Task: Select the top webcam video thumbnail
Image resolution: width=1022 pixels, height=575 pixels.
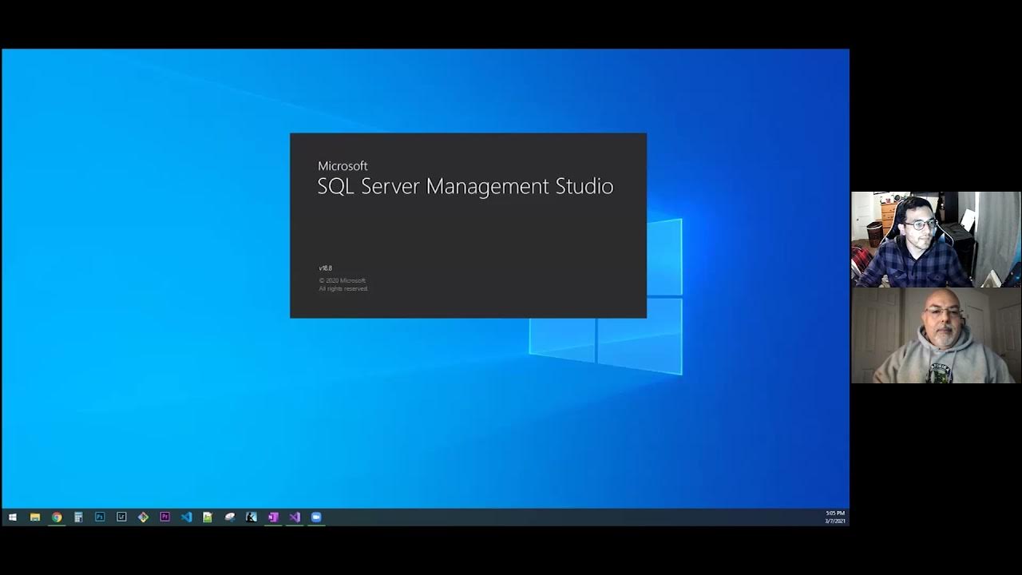Action: (x=936, y=240)
